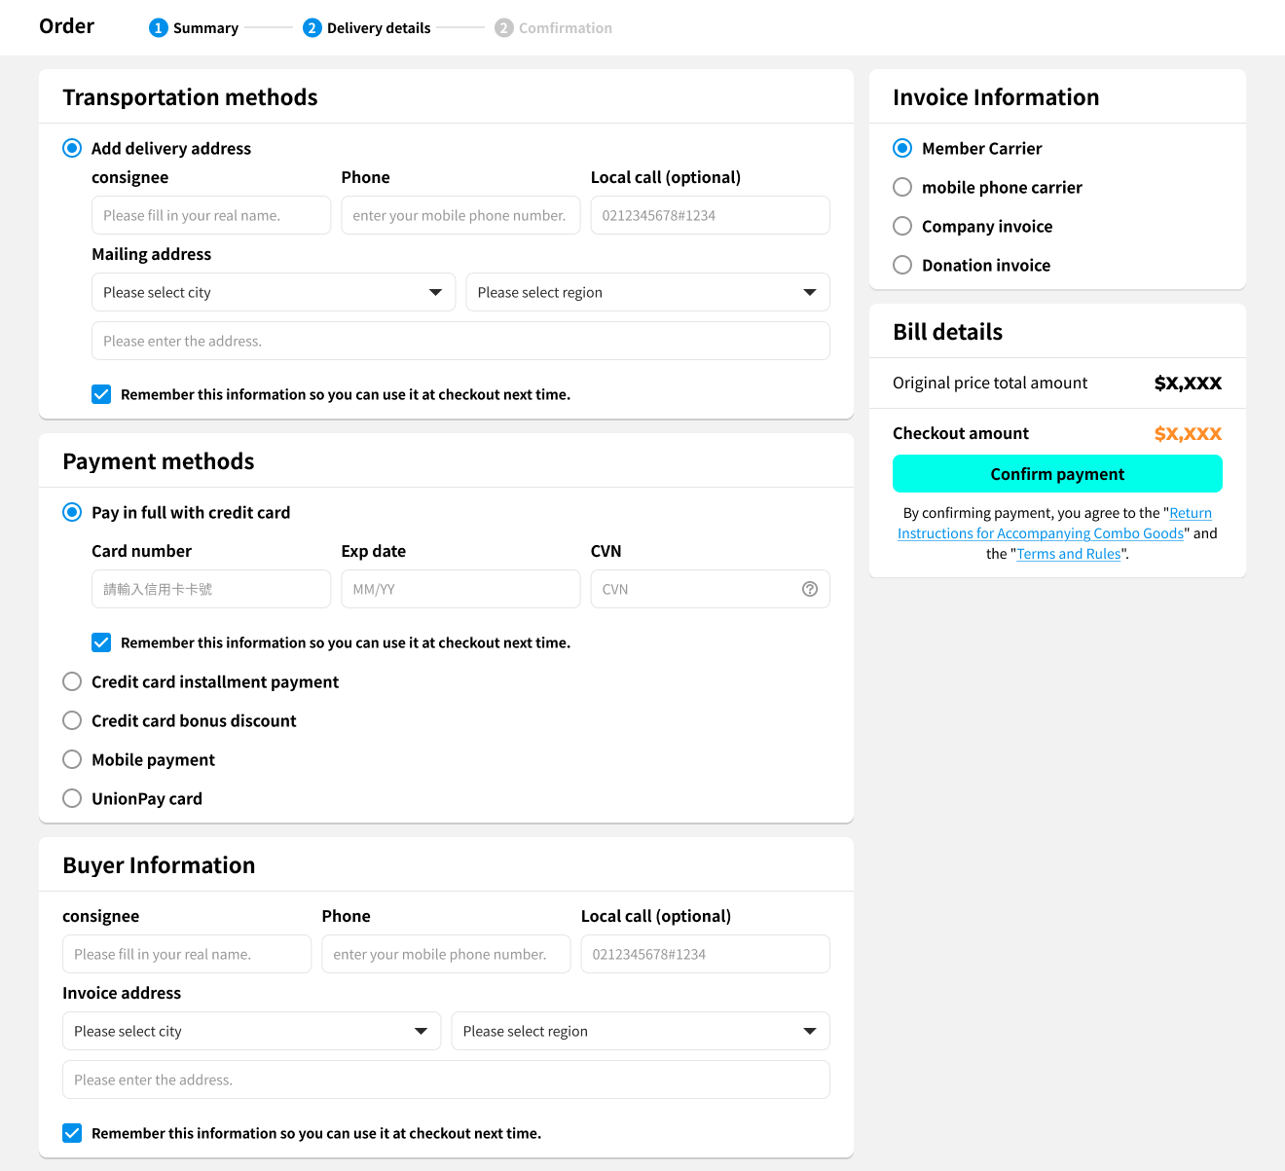Open Mailing address region dropdown

click(x=648, y=292)
